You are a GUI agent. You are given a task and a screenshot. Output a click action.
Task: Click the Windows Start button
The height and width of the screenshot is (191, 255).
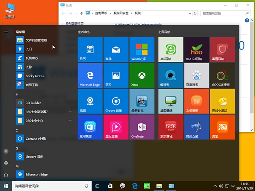click(x=6, y=186)
